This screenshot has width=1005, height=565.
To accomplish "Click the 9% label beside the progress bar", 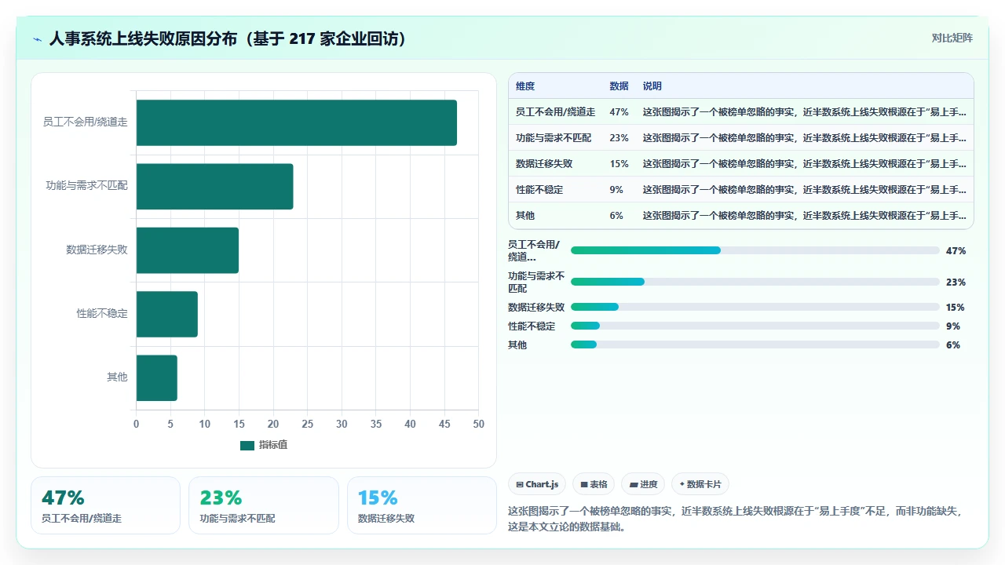I will 953,326.
